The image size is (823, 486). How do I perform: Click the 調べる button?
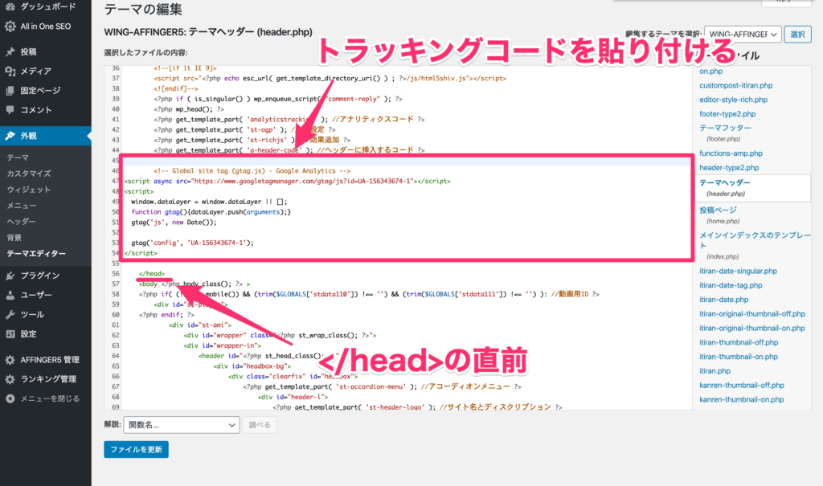pos(260,425)
